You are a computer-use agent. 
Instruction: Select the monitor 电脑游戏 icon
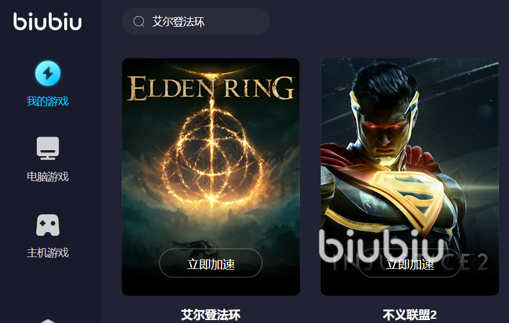[48, 148]
